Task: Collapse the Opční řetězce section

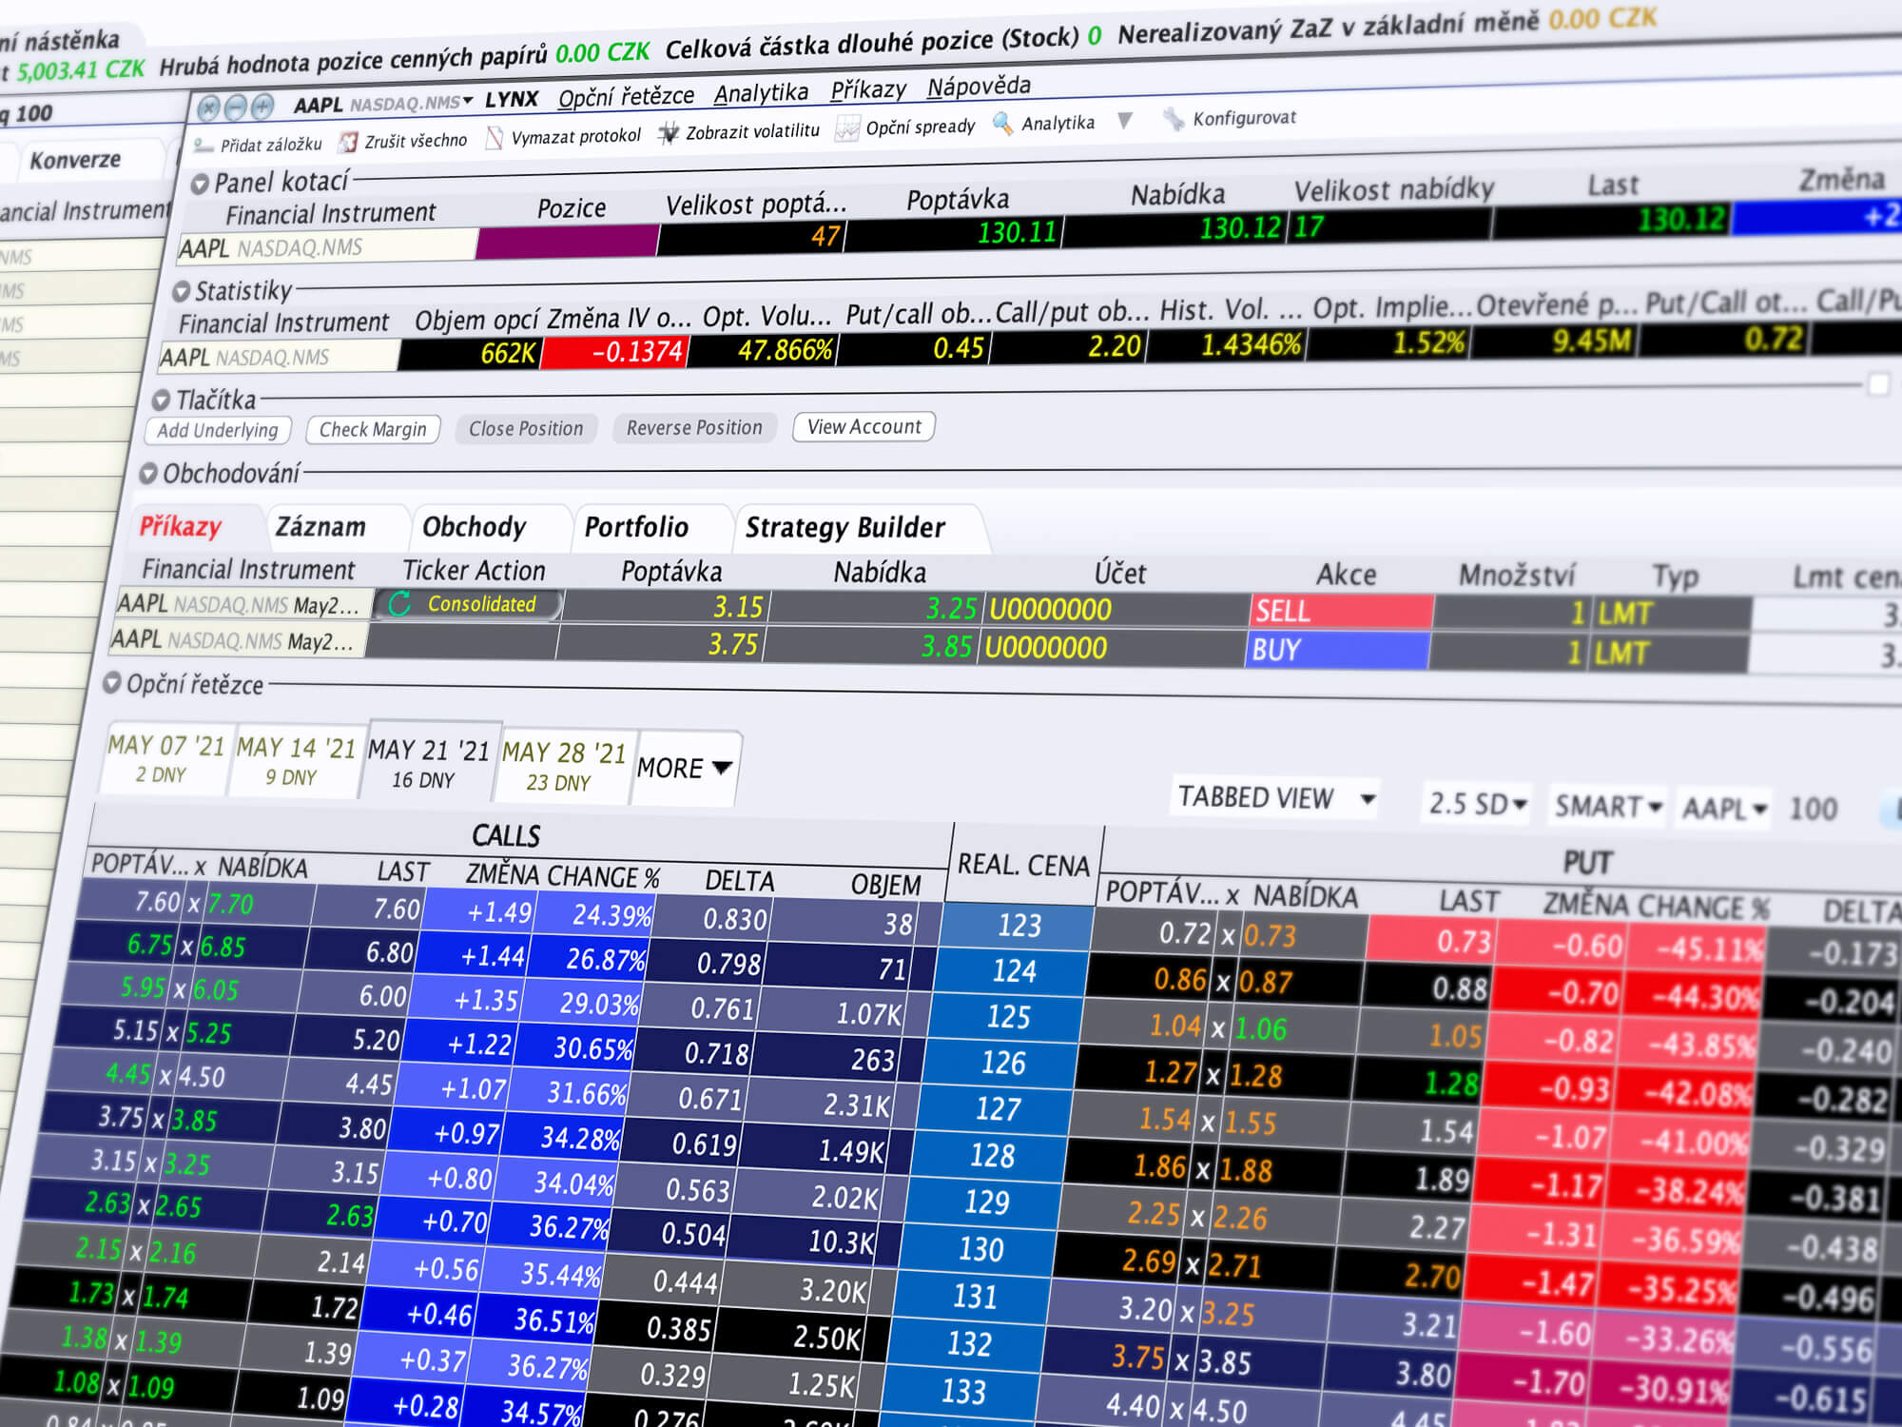Action: [112, 683]
